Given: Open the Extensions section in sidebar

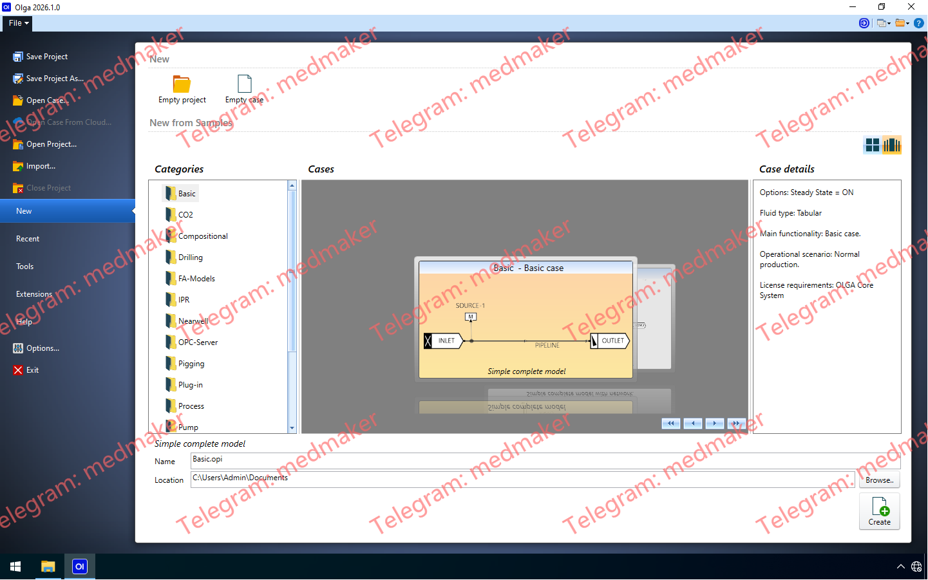Looking at the screenshot, I should pyautogui.click(x=34, y=294).
